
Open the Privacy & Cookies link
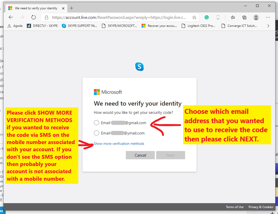pyautogui.click(x=261, y=207)
